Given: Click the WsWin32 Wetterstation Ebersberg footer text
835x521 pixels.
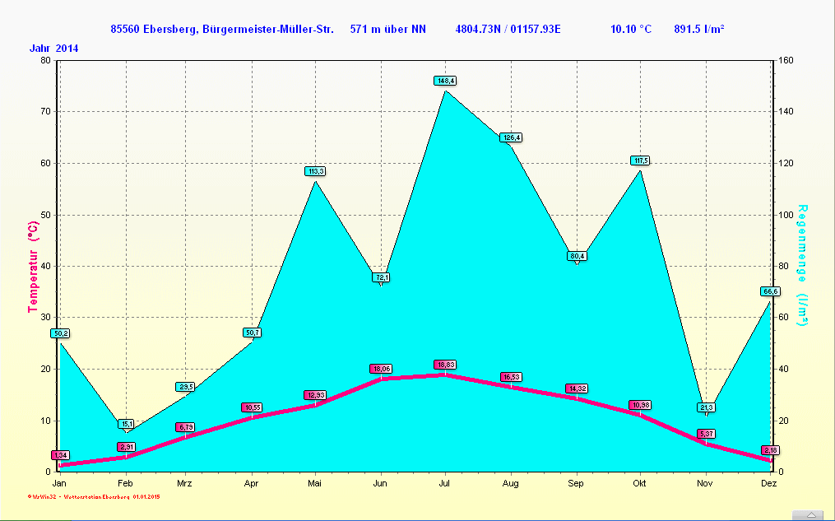Looking at the screenshot, I should pyautogui.click(x=94, y=497).
